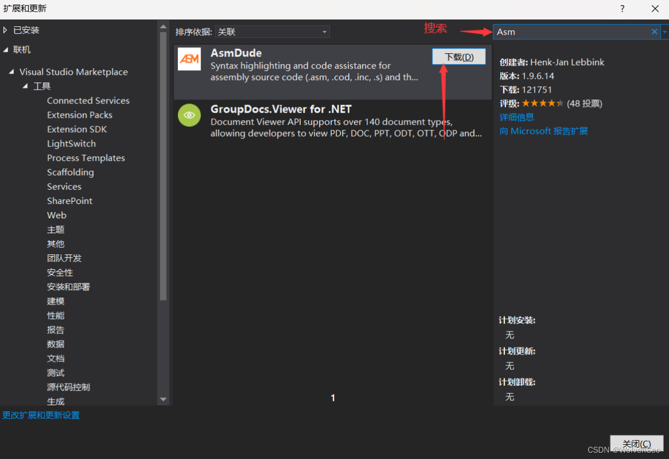Close the 扩展和更新 window

pos(655,9)
